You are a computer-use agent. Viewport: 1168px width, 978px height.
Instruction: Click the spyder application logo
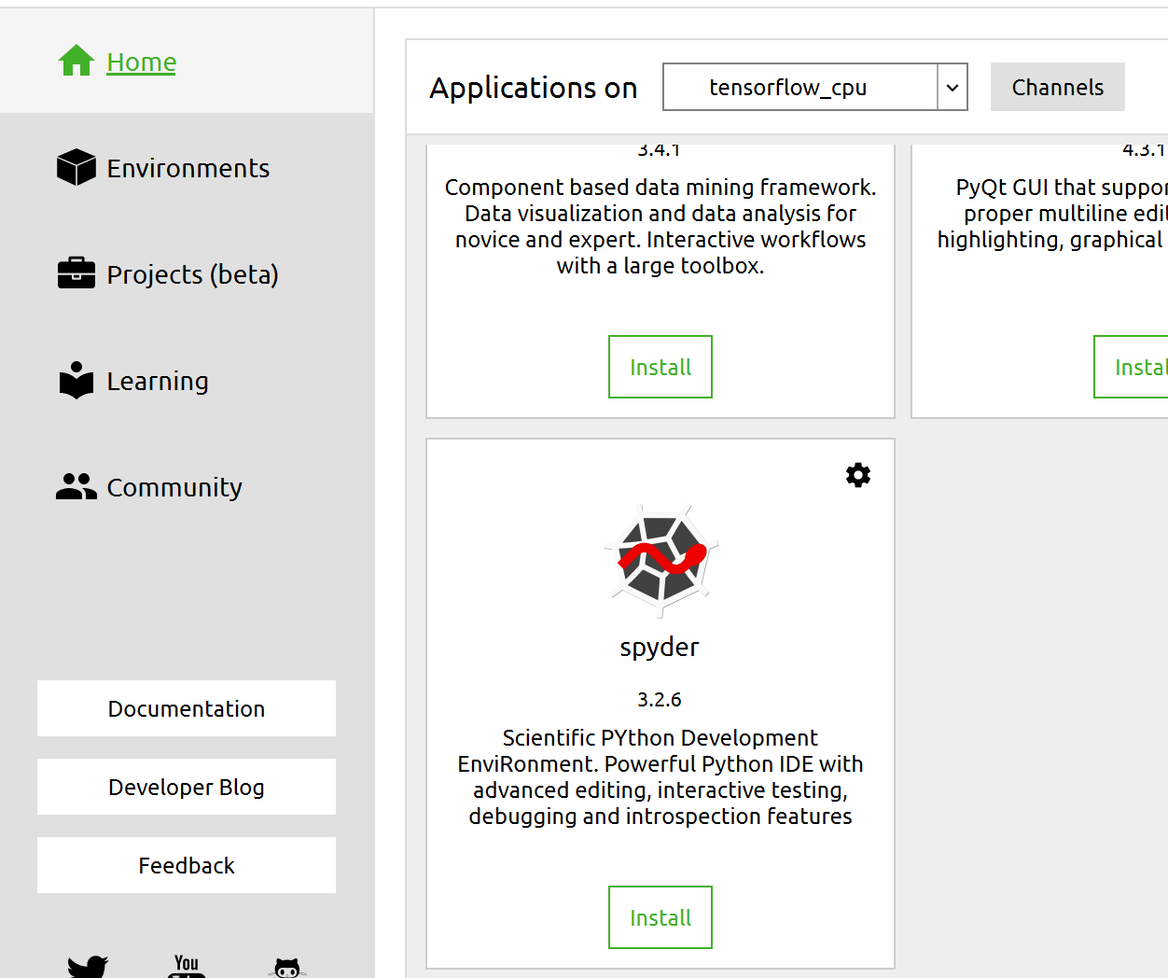[x=660, y=561]
